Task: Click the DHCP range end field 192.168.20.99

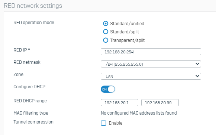Action: click(160, 103)
